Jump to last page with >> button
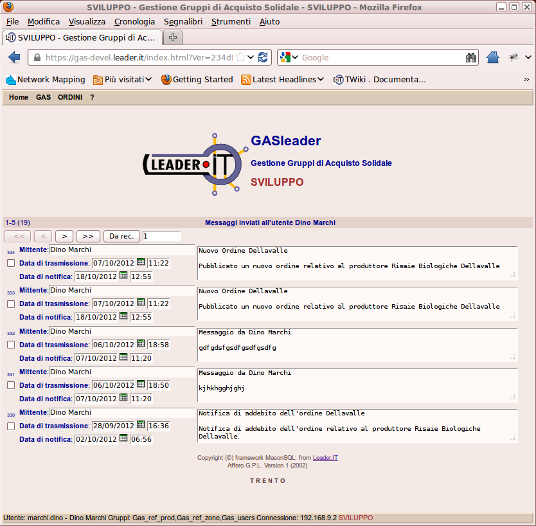Screen dimensions: 536x526 click(x=88, y=236)
